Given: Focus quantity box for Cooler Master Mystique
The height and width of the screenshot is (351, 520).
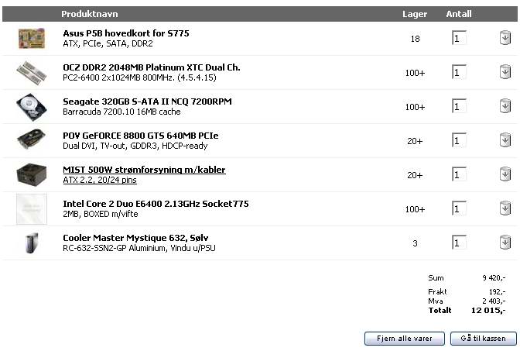Looking at the screenshot, I should pos(459,243).
